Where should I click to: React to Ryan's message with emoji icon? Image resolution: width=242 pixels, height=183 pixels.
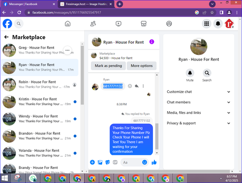(130, 86)
